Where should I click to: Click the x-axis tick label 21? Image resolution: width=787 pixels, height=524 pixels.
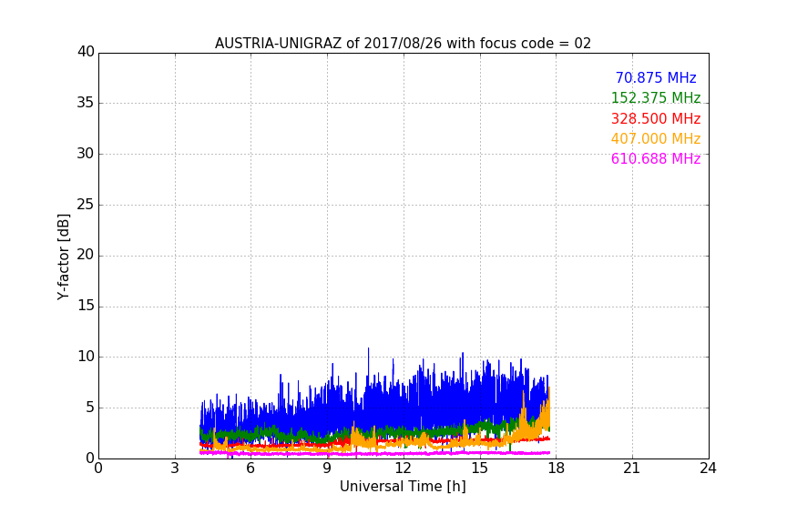(x=632, y=469)
